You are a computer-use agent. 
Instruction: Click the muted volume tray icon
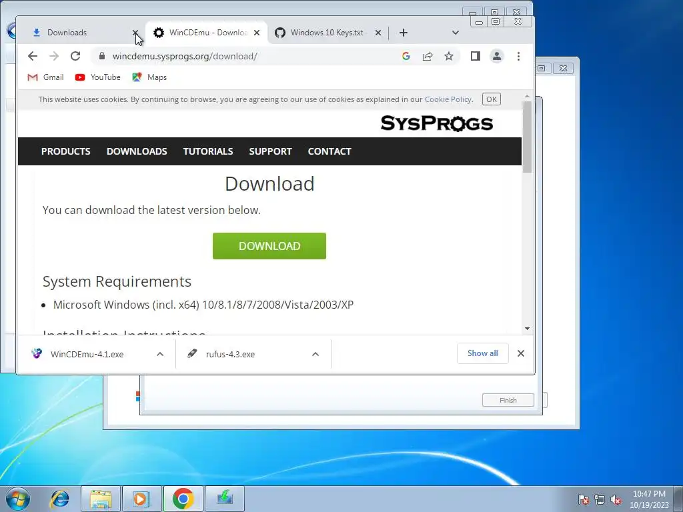pos(616,499)
